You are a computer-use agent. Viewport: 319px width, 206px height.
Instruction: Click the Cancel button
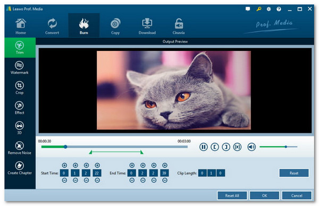pos(297,195)
